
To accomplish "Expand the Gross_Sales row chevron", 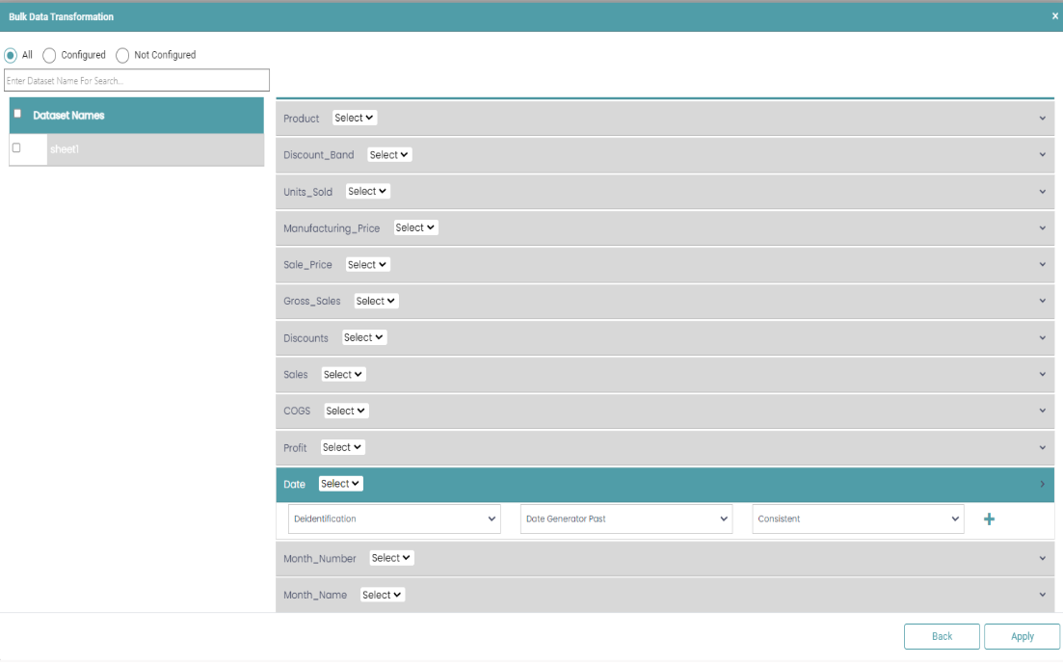I will (x=1042, y=301).
